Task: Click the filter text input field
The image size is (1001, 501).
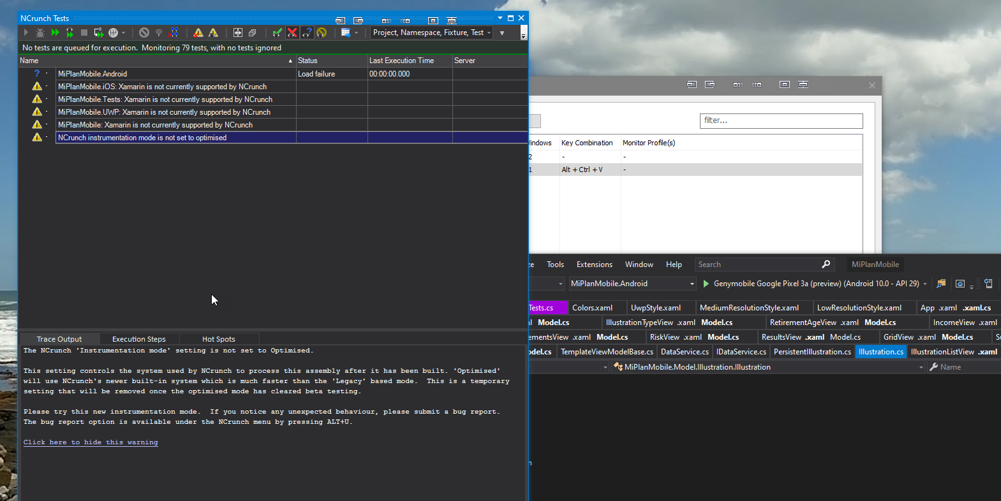Action: (781, 120)
